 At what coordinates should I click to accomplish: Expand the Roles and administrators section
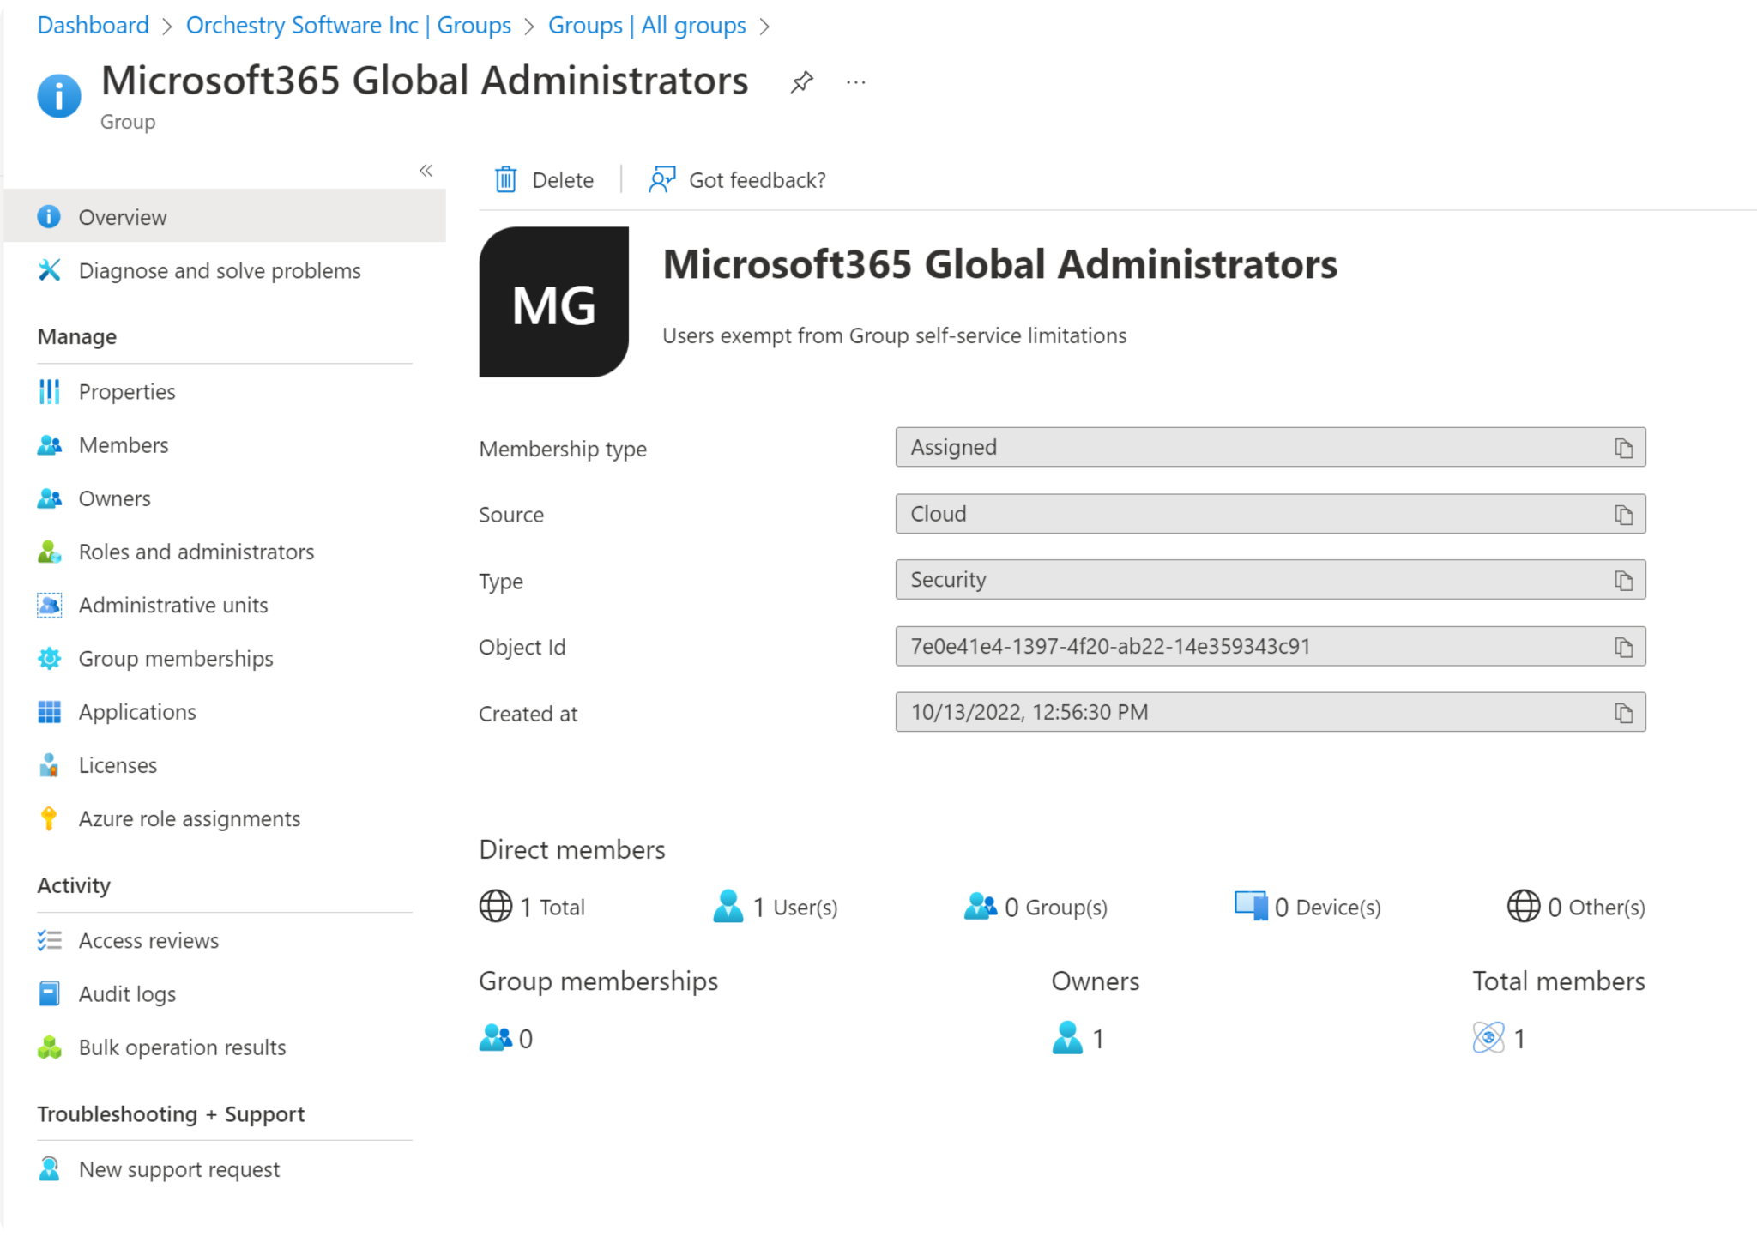[x=196, y=552]
